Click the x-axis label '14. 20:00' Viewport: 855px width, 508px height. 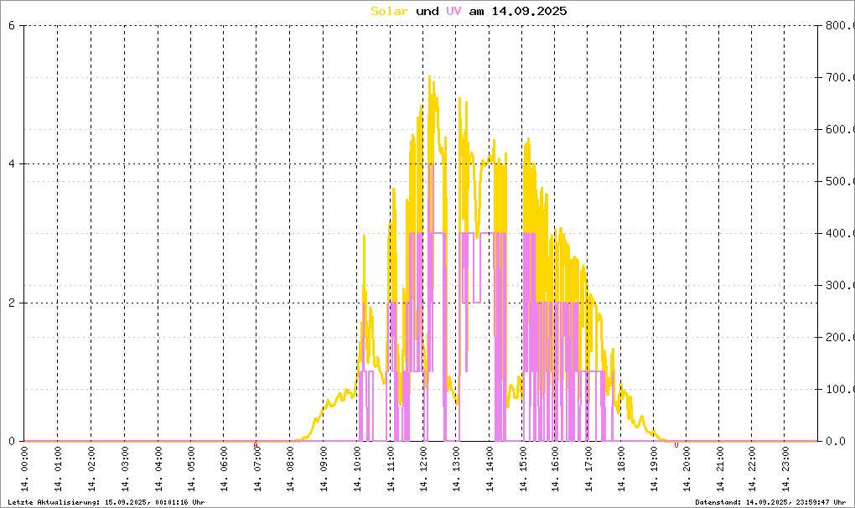[x=687, y=469]
